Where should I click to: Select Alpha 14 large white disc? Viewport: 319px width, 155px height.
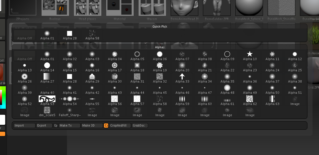click(x=47, y=67)
